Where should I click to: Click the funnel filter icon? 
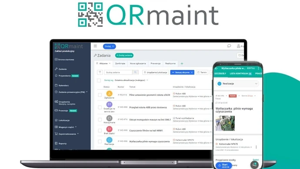[100, 72]
